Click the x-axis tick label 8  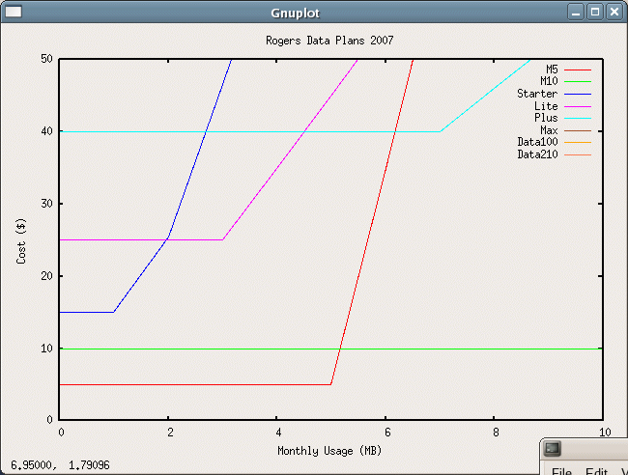(x=496, y=433)
